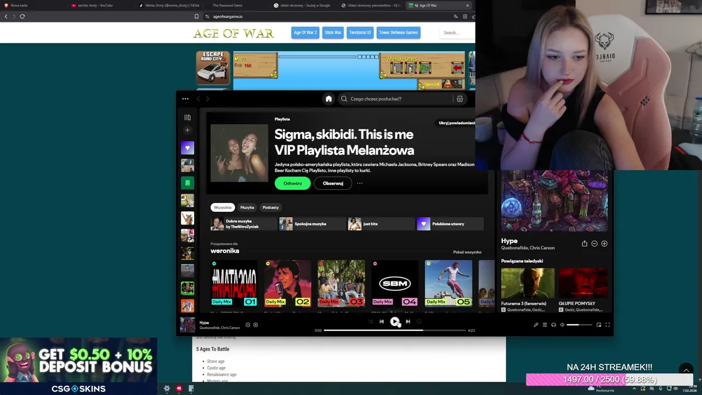
Task: Open just hits playlist tile
Action: (x=381, y=224)
